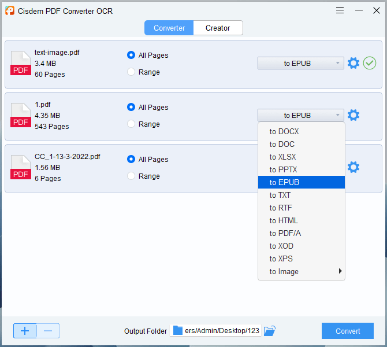Expand the 'to Image' submenu
Screen dimensions: 387x347
point(301,272)
